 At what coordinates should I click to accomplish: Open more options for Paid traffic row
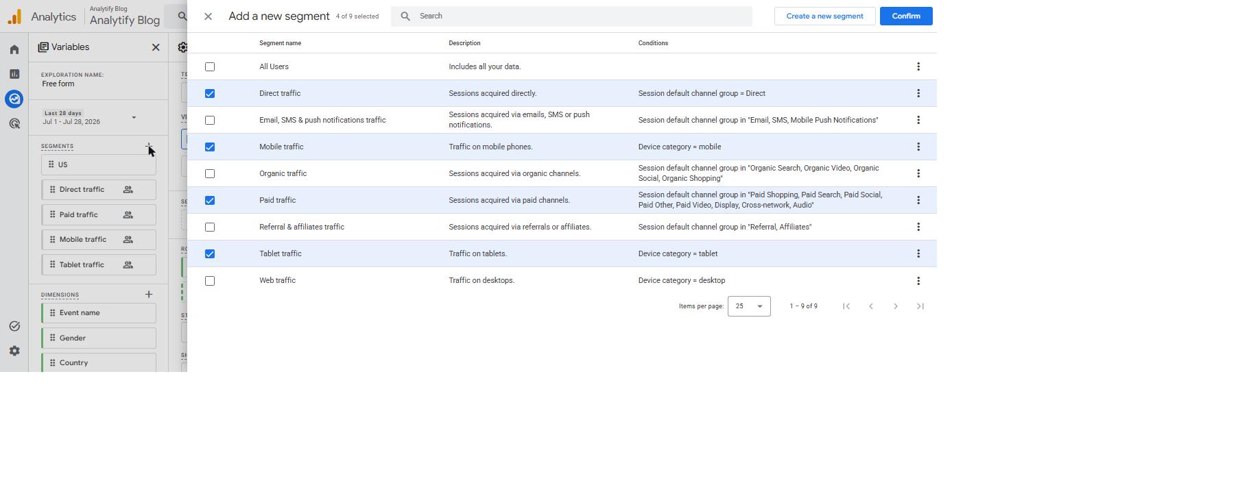coord(918,200)
